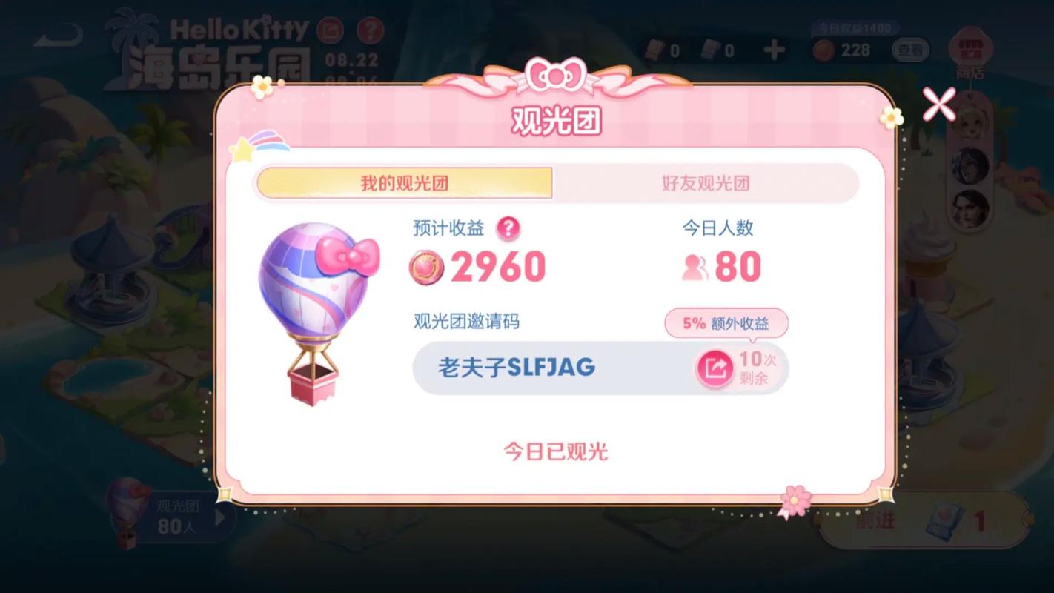Image resolution: width=1054 pixels, height=593 pixels.
Task: Click the visitors people icon beside 80
Action: (695, 268)
